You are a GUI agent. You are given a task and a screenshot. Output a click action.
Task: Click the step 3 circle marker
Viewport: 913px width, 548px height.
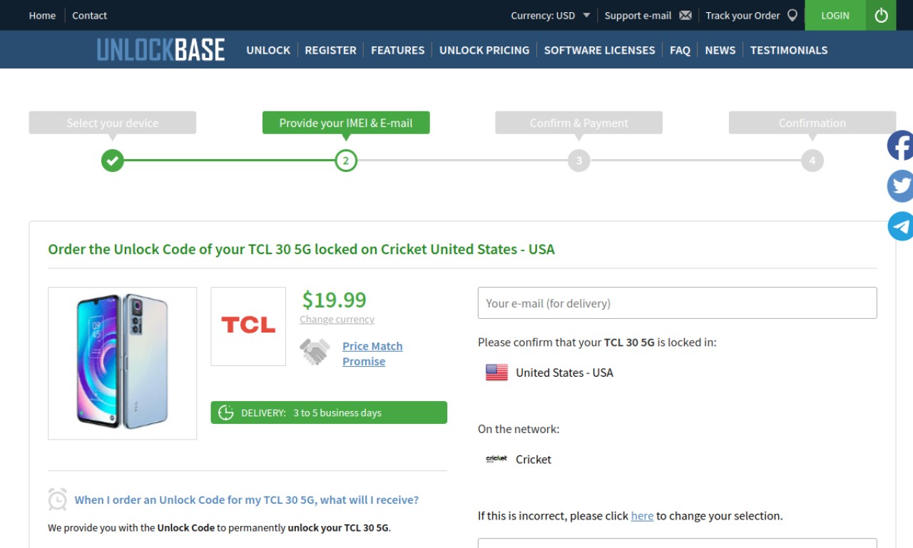click(579, 161)
